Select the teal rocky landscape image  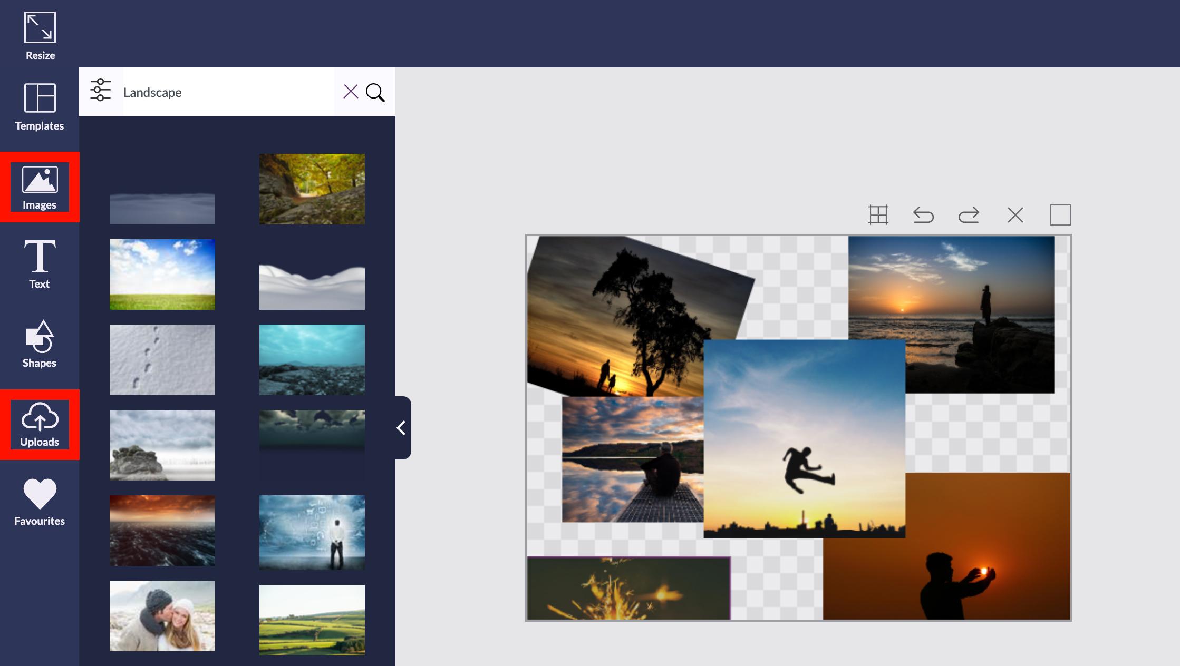tap(313, 358)
